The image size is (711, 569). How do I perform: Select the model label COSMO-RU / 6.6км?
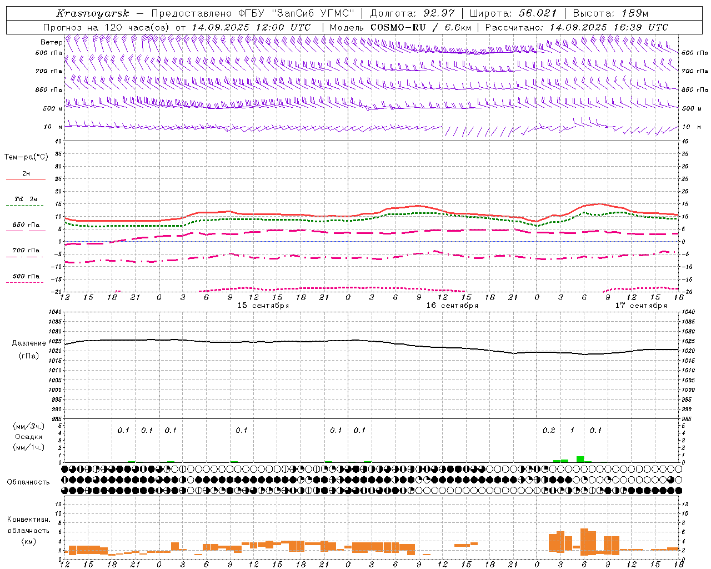coord(421,27)
